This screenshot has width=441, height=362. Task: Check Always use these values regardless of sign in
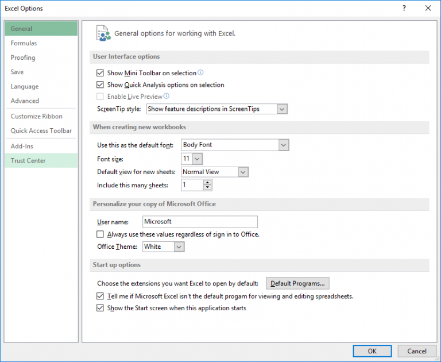pos(100,234)
